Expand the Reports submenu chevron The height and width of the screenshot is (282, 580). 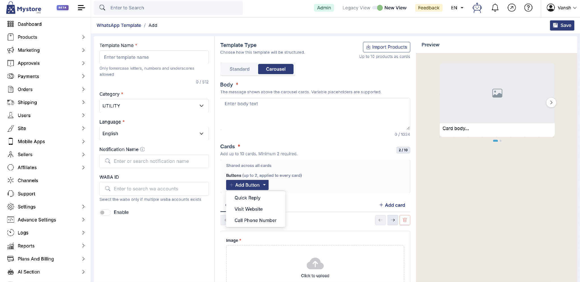pos(83,246)
